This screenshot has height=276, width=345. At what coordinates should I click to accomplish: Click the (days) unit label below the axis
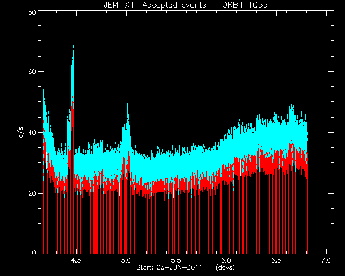click(x=225, y=267)
